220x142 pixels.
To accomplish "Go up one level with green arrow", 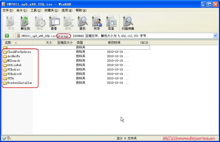I will (x=7, y=36).
